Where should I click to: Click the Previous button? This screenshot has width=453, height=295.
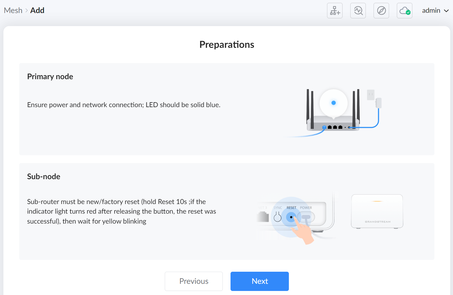point(194,281)
